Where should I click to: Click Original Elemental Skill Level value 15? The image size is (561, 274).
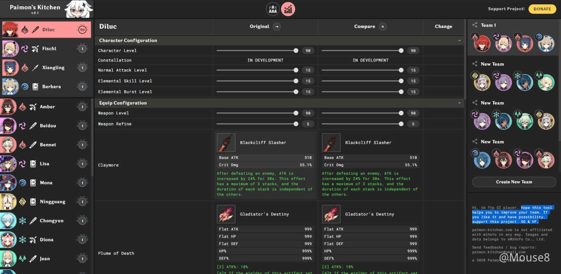click(x=308, y=81)
